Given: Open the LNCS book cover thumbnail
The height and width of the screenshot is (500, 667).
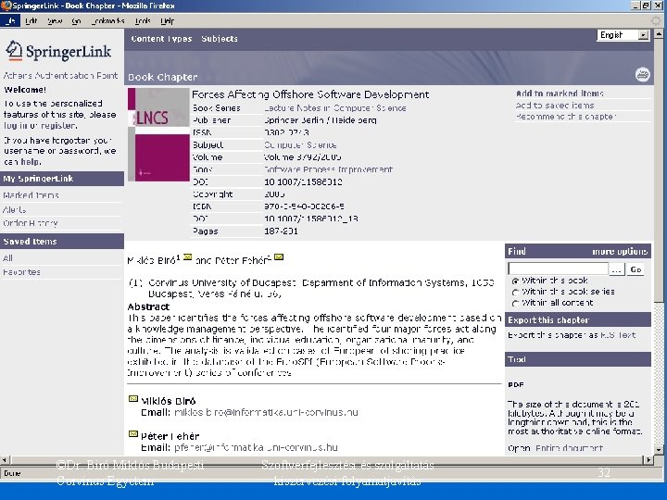Looking at the screenshot, I should click(x=158, y=134).
